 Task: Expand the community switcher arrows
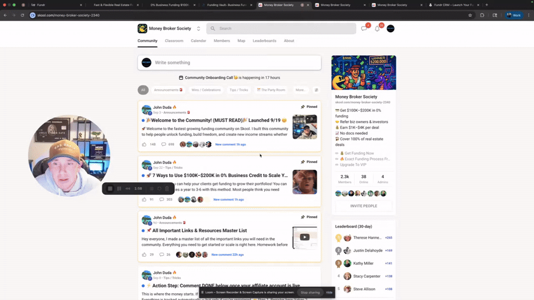coord(198,29)
